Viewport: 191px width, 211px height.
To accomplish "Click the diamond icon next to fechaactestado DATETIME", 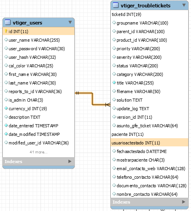I will point(114,151).
